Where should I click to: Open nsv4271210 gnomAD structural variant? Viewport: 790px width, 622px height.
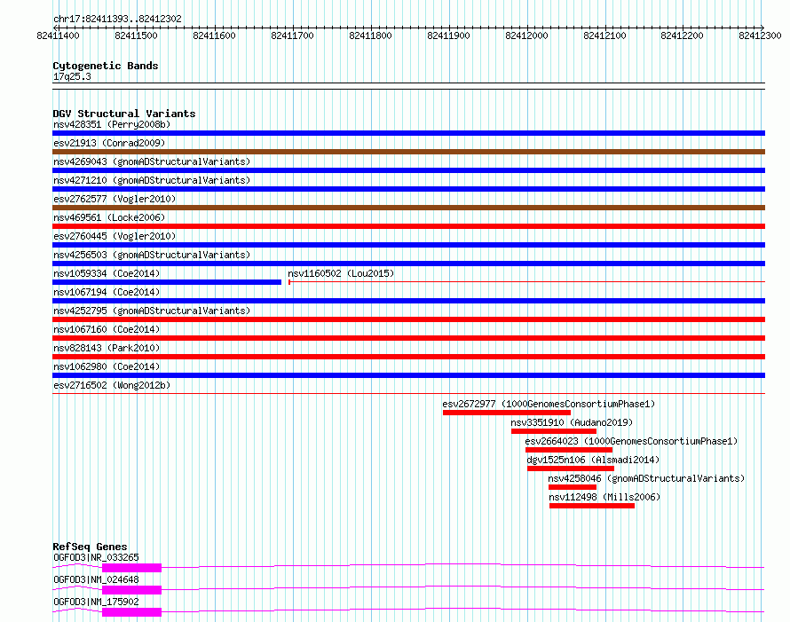152,180
